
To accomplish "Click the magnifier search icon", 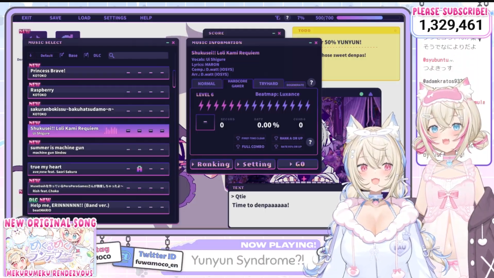I will (x=111, y=55).
